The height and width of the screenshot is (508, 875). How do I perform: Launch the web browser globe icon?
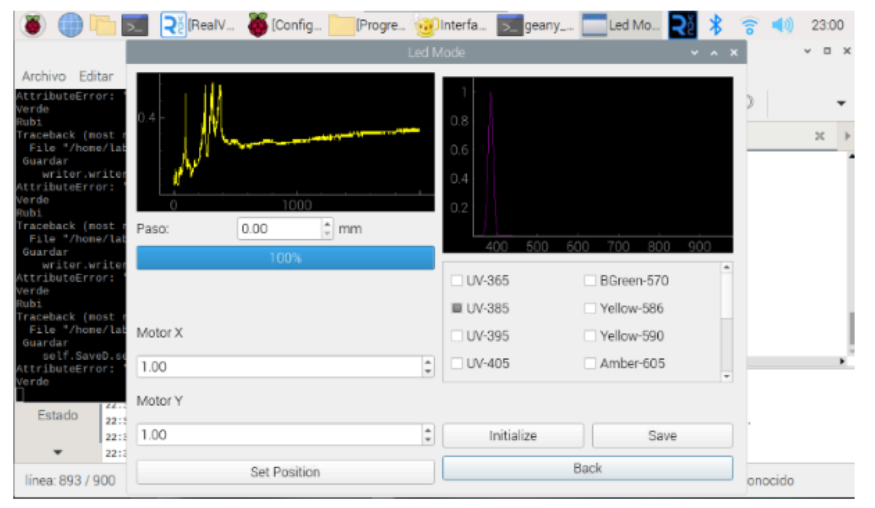coord(70,25)
